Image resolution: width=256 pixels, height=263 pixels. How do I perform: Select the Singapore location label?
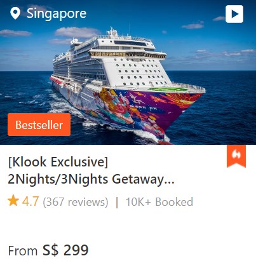pyautogui.click(x=57, y=13)
